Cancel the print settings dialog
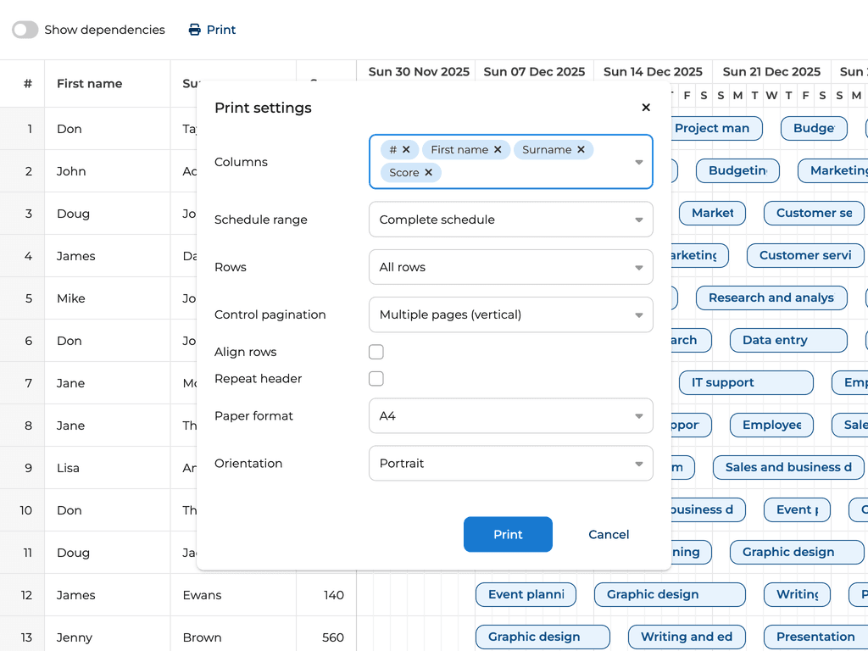 point(609,535)
